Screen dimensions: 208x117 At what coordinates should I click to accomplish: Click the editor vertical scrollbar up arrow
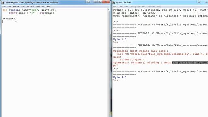pos(108,10)
